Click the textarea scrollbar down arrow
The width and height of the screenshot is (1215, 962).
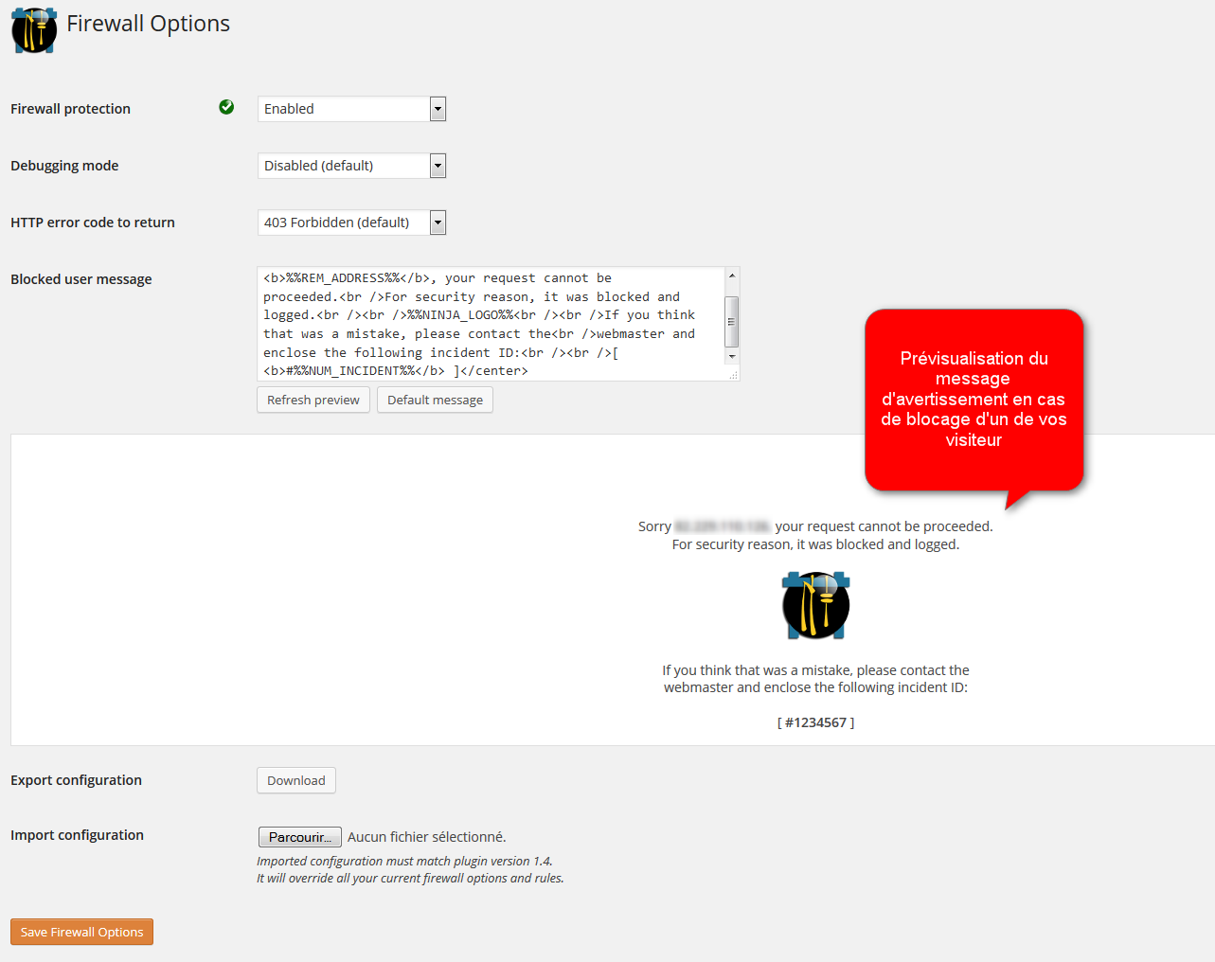click(732, 357)
